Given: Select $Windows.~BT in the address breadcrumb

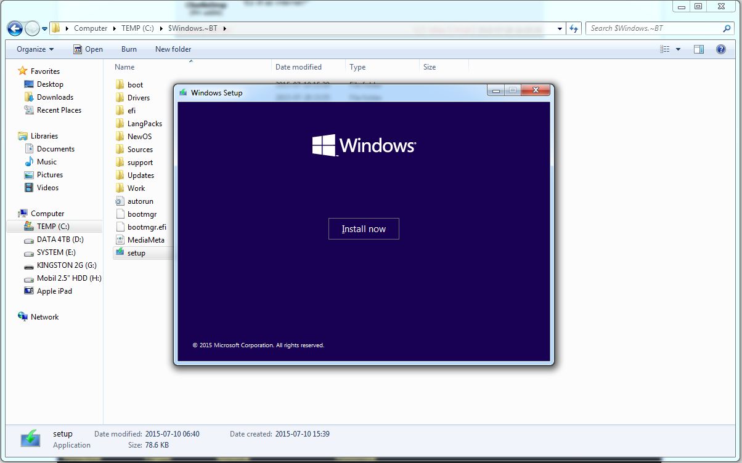Looking at the screenshot, I should click(x=192, y=28).
